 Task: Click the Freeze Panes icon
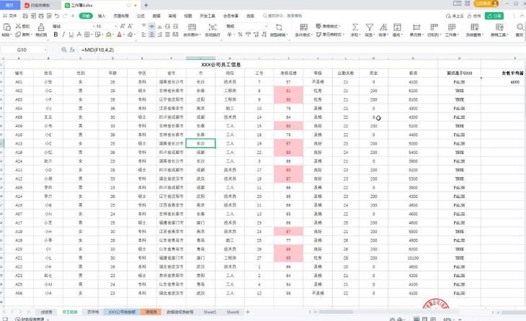click(474, 27)
